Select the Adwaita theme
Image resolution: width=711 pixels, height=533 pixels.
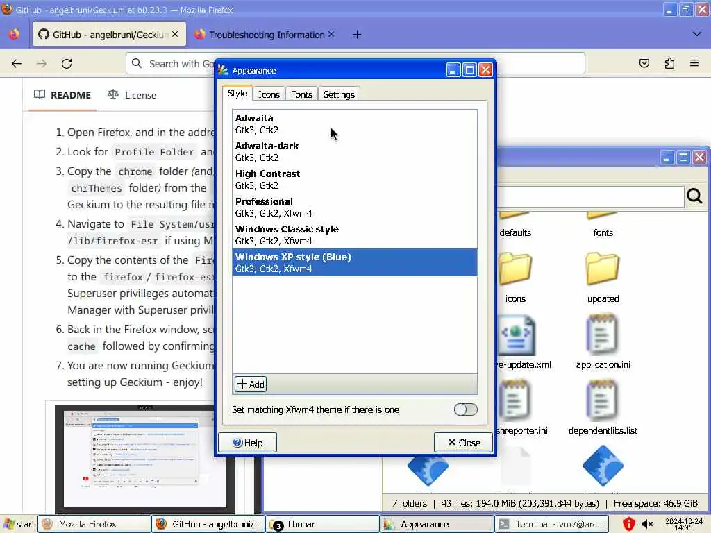[355, 124]
